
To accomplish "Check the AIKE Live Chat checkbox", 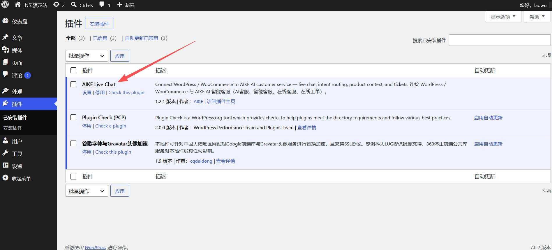I will click(73, 84).
